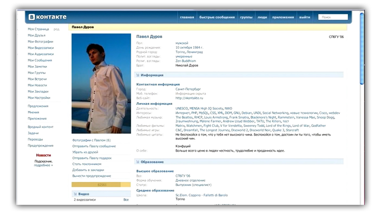The image size is (381, 214).
Task: Click Добавить в закладки
Action: [x=88, y=170]
